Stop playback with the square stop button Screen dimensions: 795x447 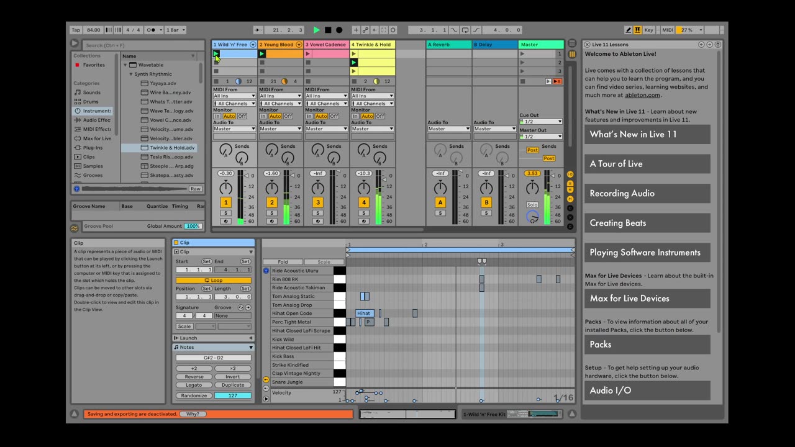[328, 30]
